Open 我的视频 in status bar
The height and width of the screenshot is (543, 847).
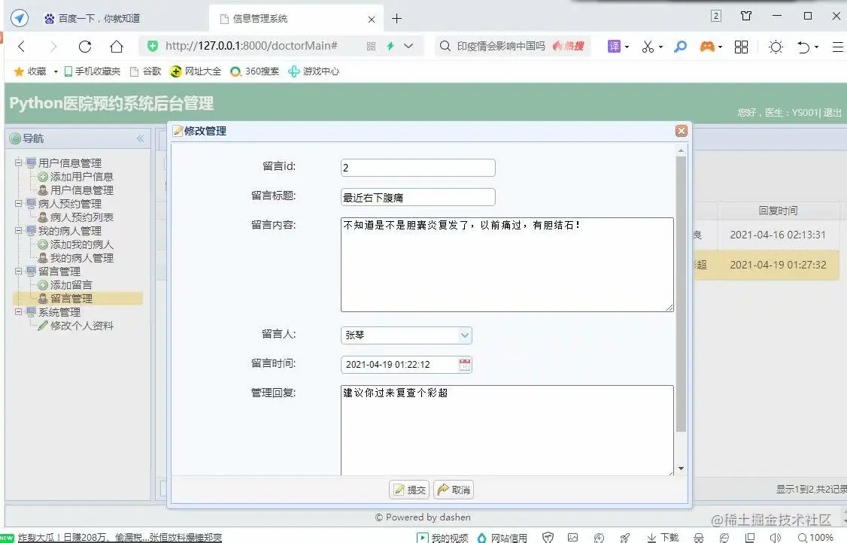(442, 537)
